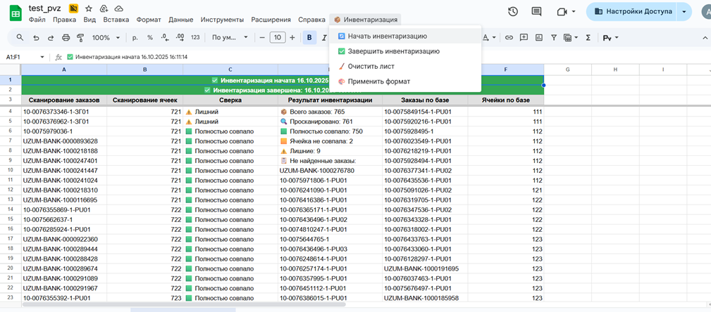Click the font size input field
The width and height of the screenshot is (711, 312).
pyautogui.click(x=278, y=37)
